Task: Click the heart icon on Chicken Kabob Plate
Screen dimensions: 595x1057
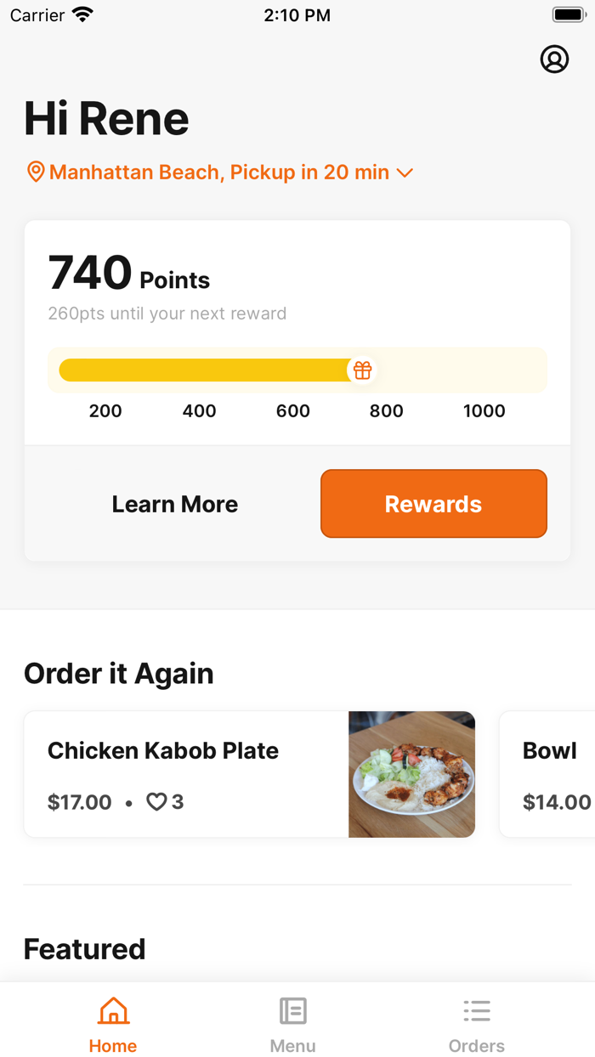Action: 156,801
